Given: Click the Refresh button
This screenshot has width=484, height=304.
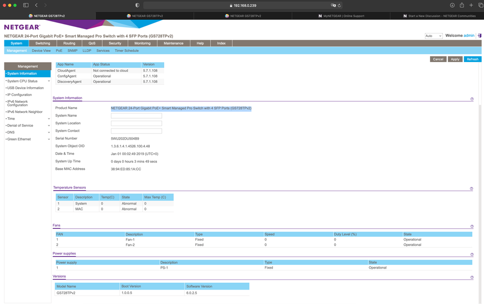Looking at the screenshot, I should click(472, 59).
